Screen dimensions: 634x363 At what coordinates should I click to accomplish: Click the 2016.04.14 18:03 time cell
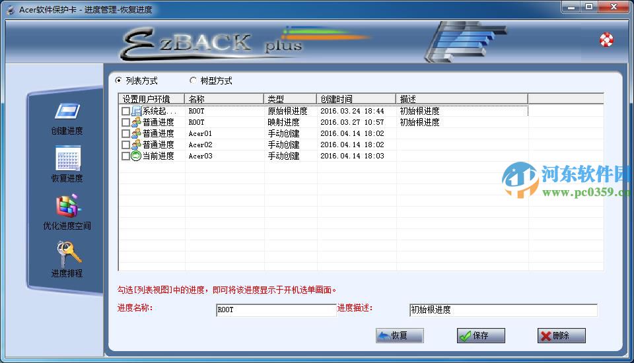[352, 156]
